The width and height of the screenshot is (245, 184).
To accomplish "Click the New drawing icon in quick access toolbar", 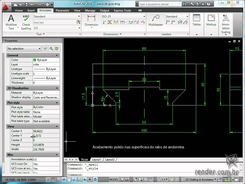I will [16, 5].
